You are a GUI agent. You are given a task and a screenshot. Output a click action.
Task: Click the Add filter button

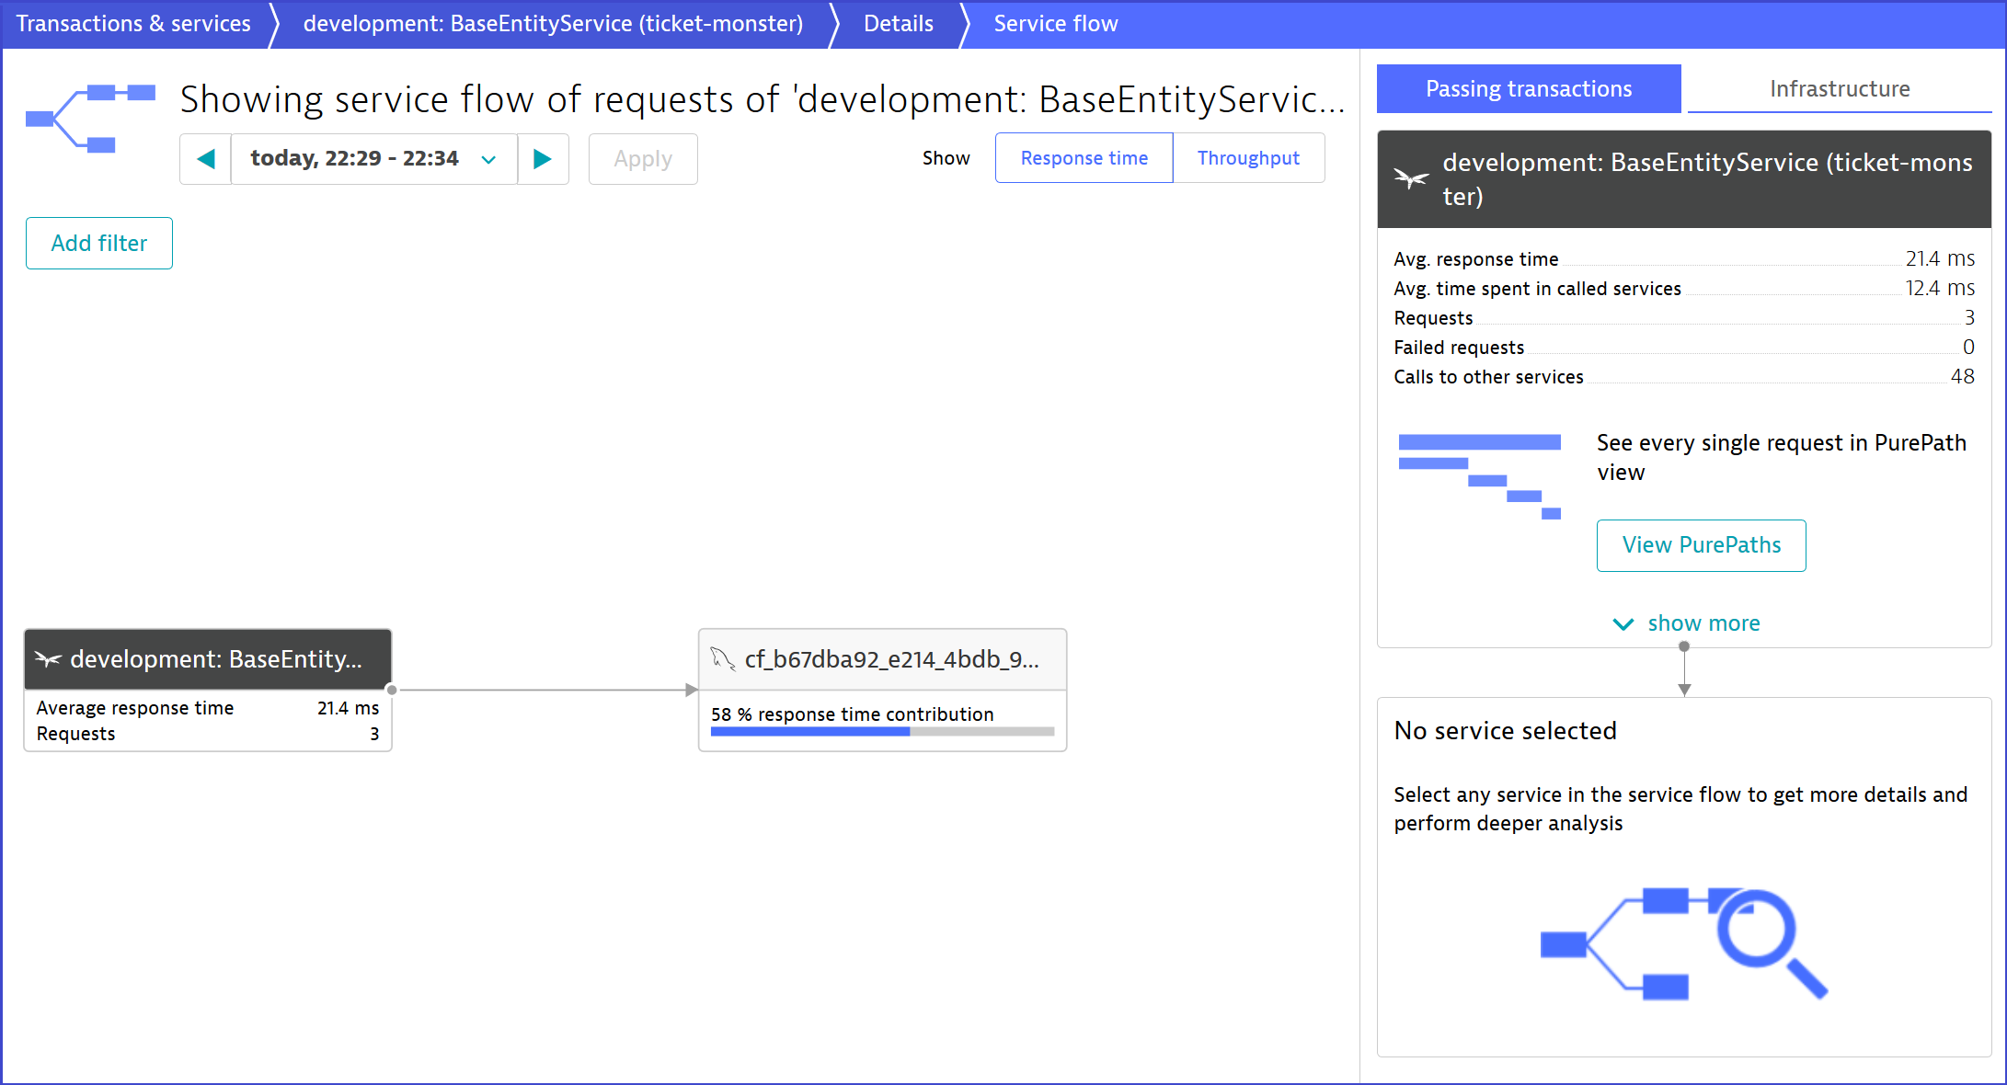99,244
